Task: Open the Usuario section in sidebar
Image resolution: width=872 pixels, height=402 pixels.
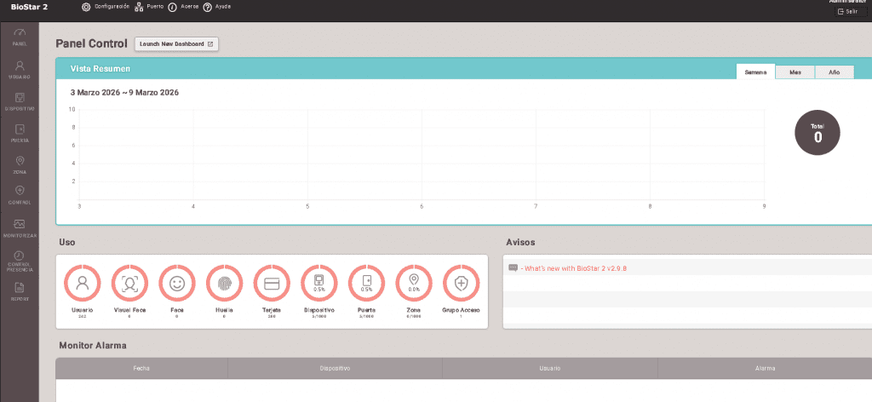Action: click(x=19, y=69)
